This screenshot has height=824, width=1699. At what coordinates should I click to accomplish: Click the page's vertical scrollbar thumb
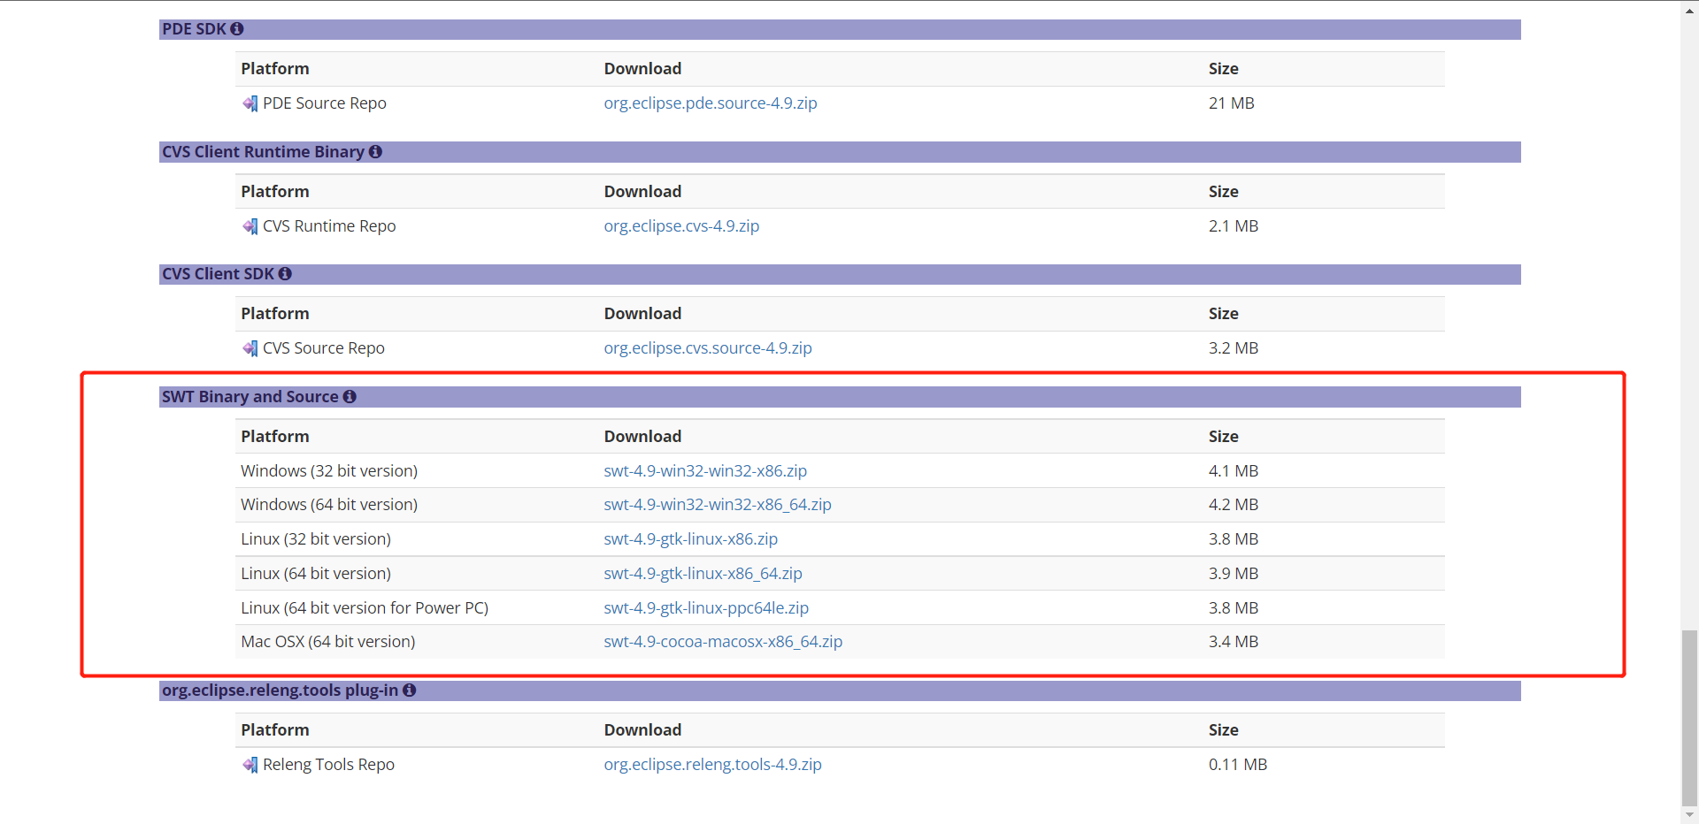(1690, 716)
